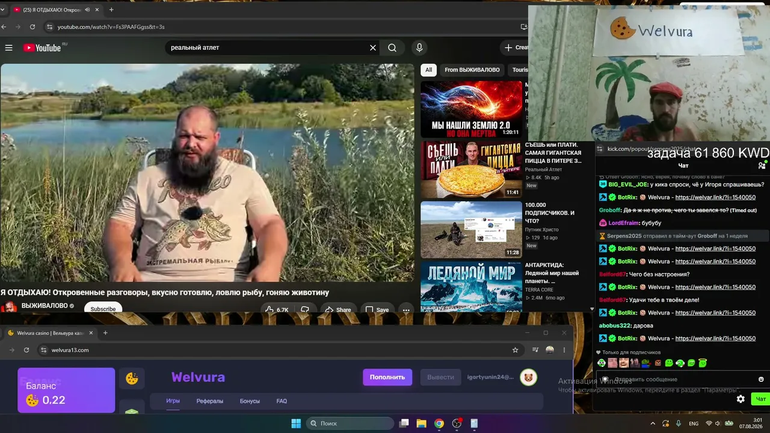Open a new tab in Welvura window
This screenshot has width=770, height=433.
click(105, 333)
